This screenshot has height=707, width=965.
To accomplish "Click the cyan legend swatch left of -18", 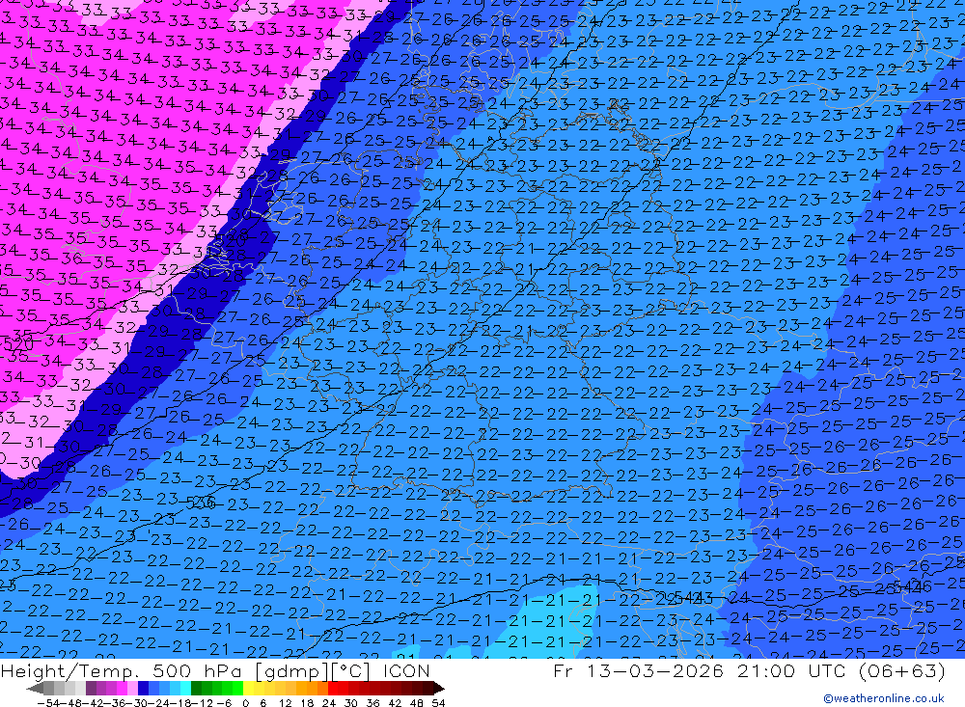I will pos(185,688).
